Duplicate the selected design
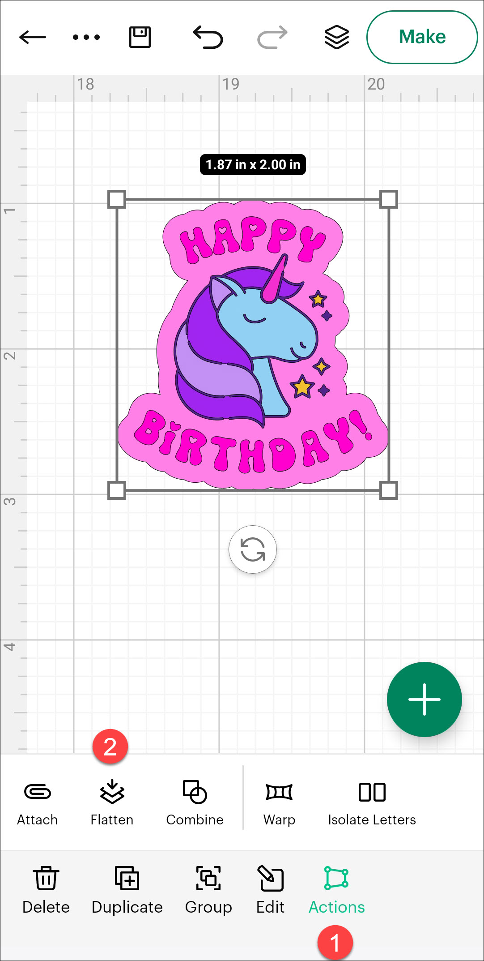This screenshot has width=484, height=961. (x=127, y=889)
